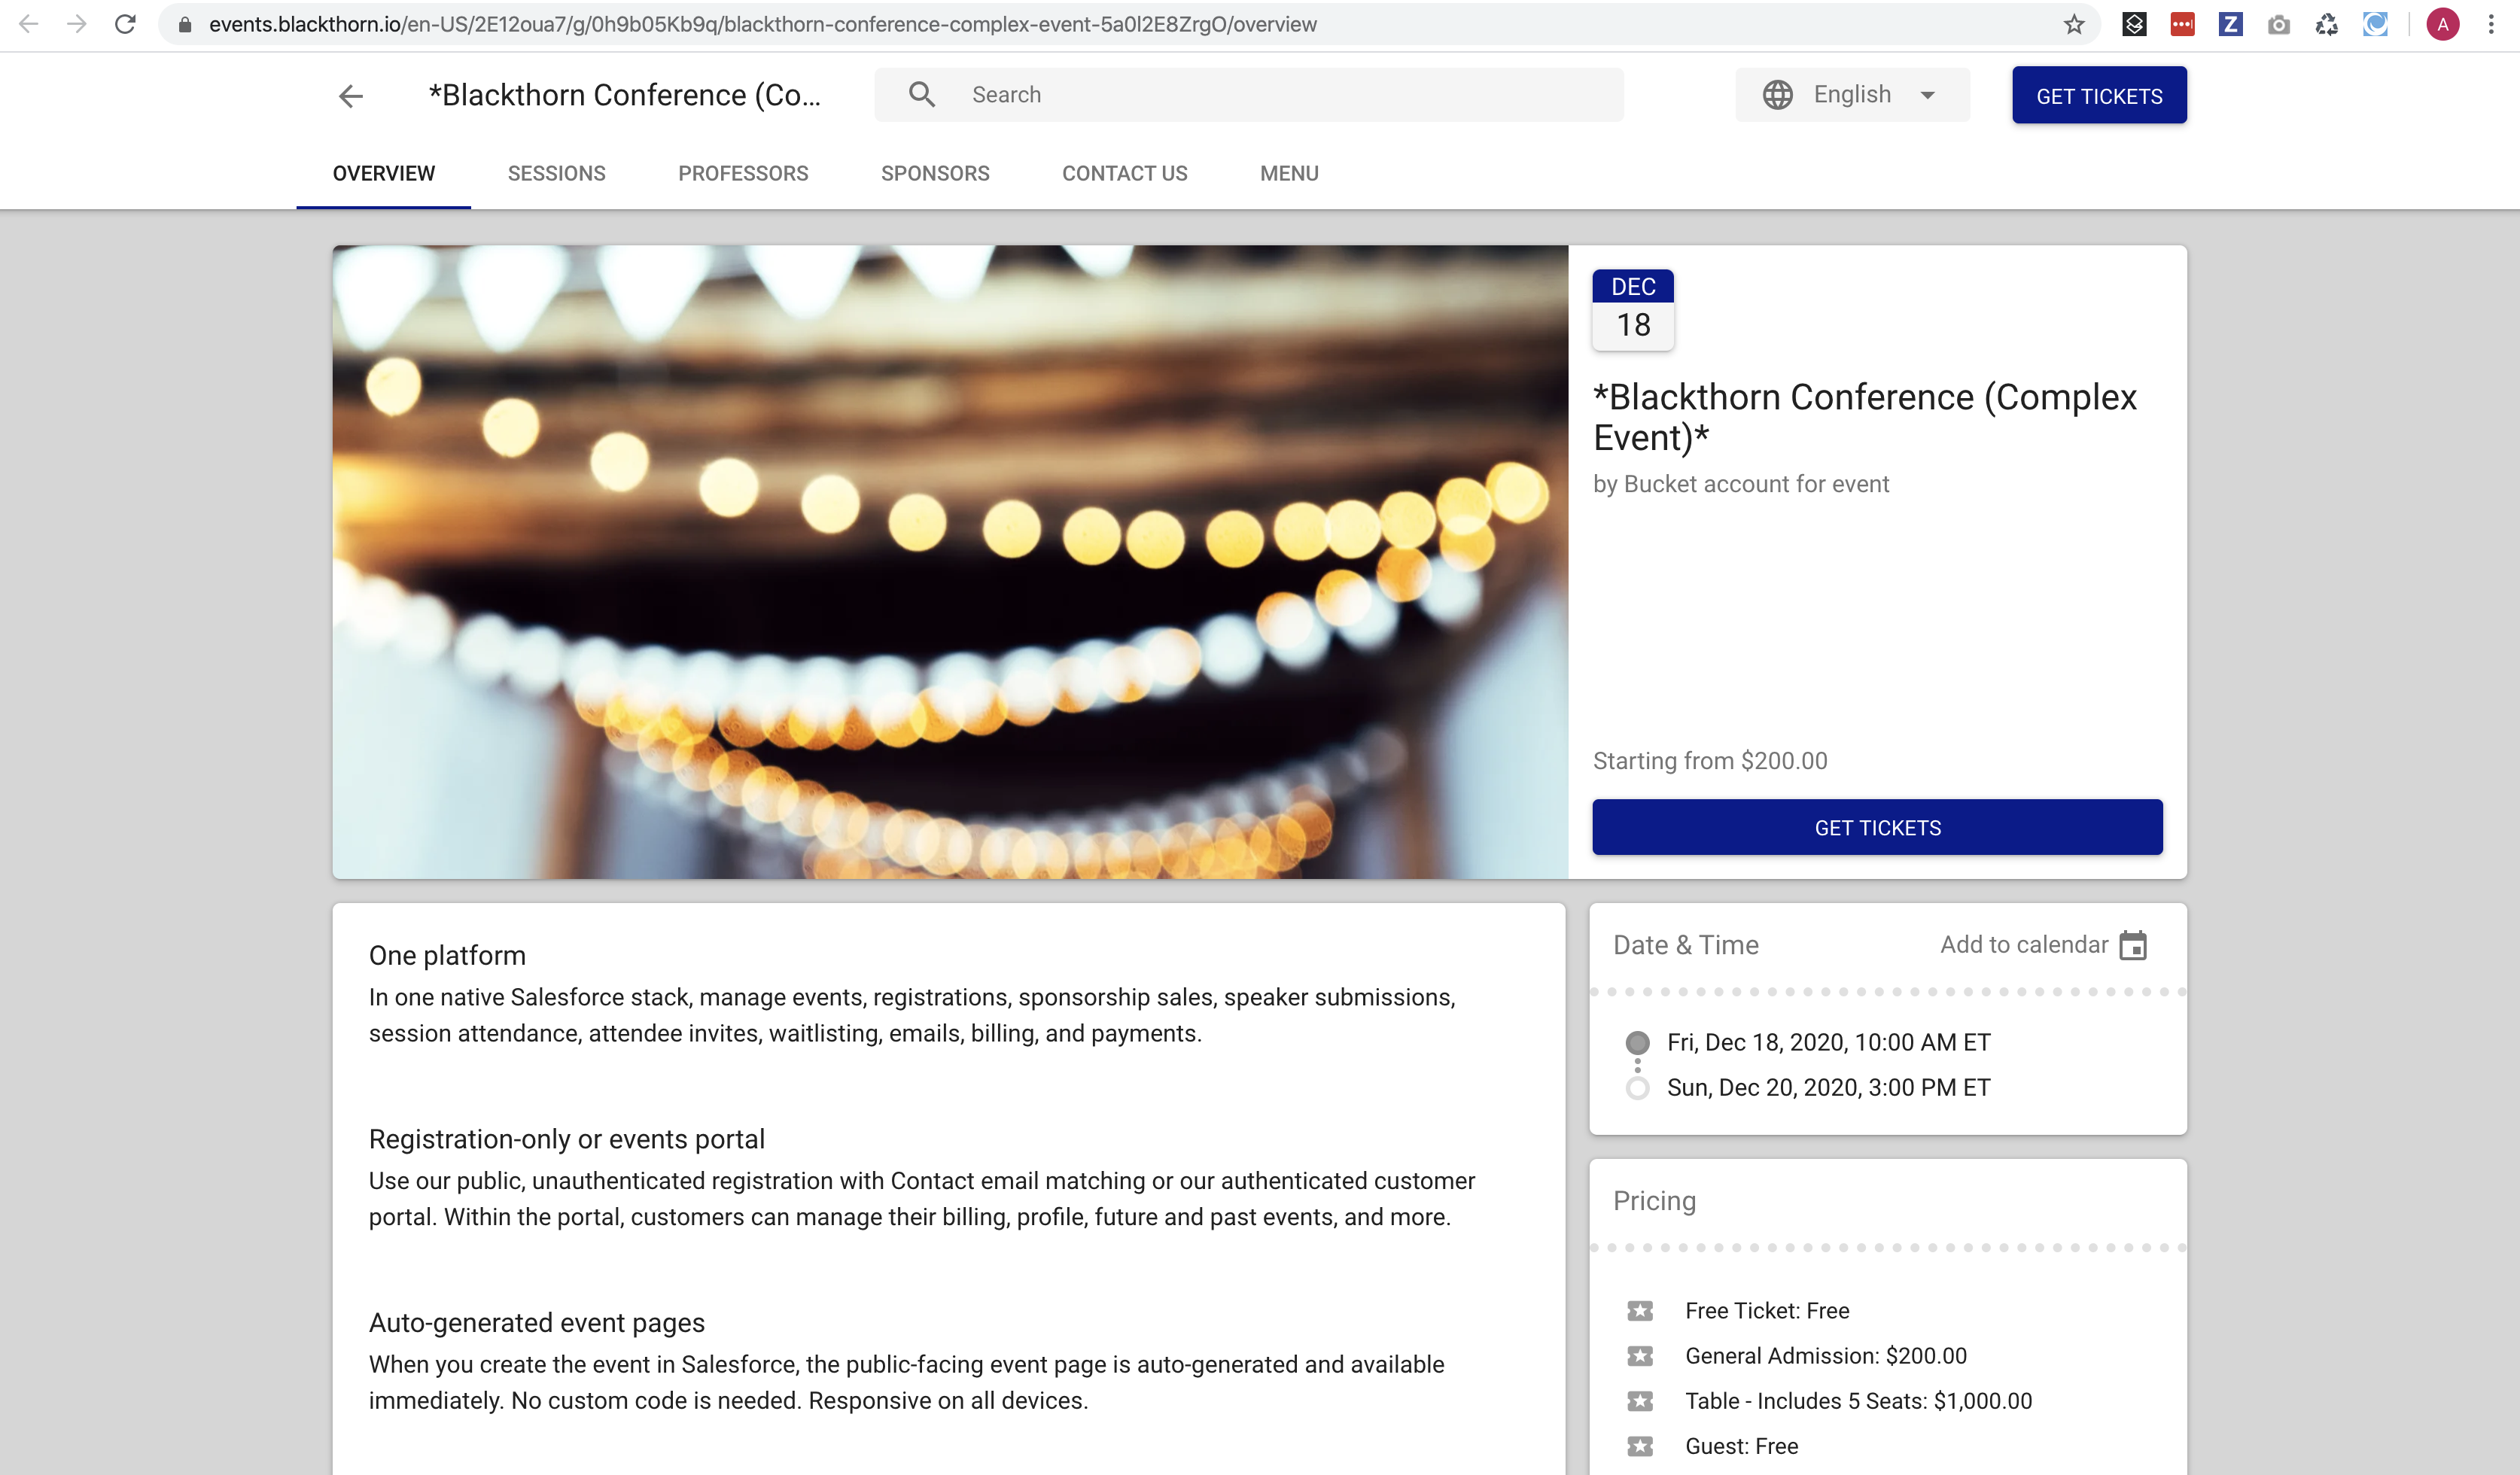
Task: Click the Table ticket icon
Action: pos(1640,1401)
